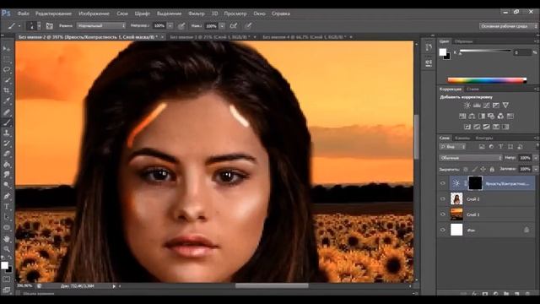Add a Vibrance adjustment

point(505,106)
